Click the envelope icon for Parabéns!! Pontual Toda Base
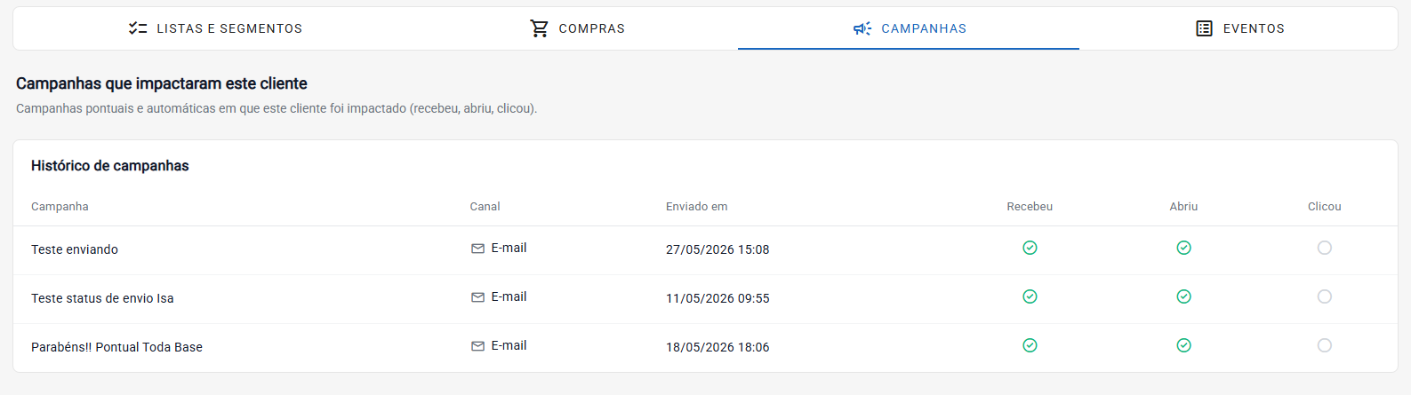1411x395 pixels. (x=477, y=346)
